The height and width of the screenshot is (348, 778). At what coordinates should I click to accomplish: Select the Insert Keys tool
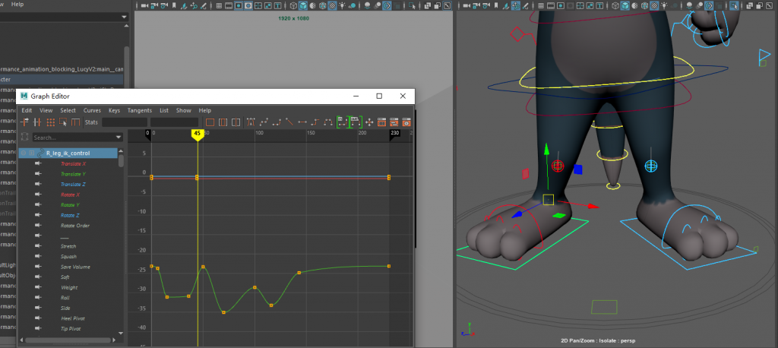pos(36,122)
